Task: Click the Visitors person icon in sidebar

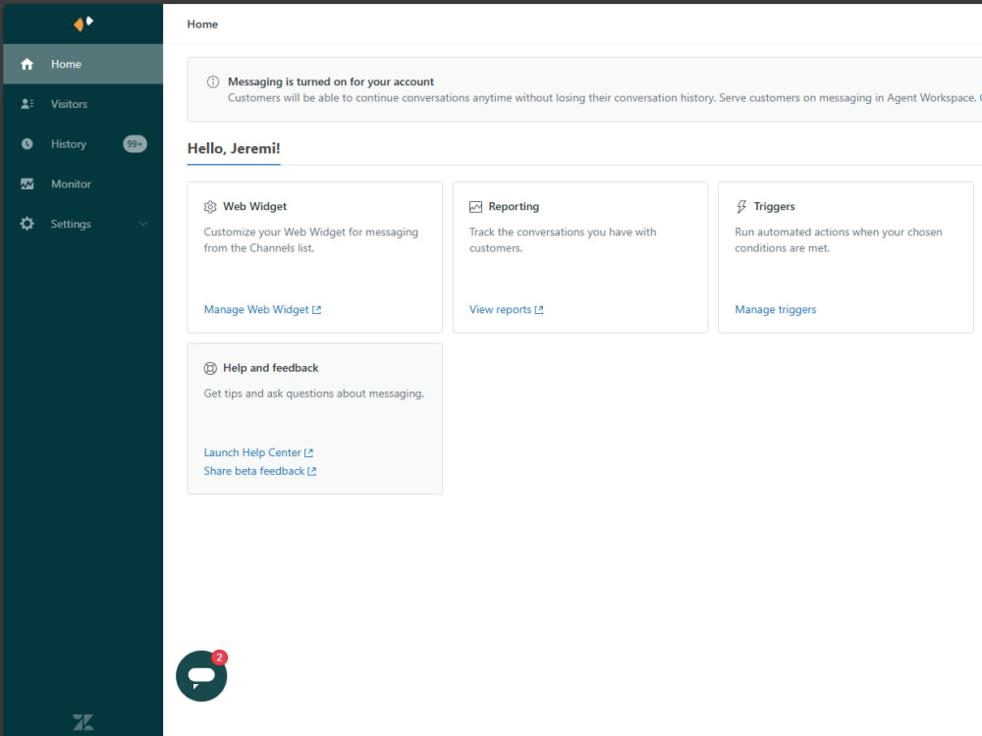Action: [x=27, y=104]
